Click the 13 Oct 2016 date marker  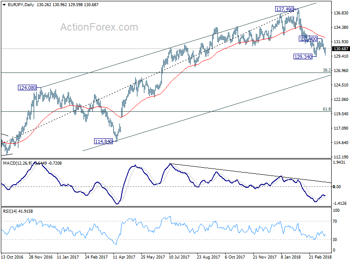point(12,257)
